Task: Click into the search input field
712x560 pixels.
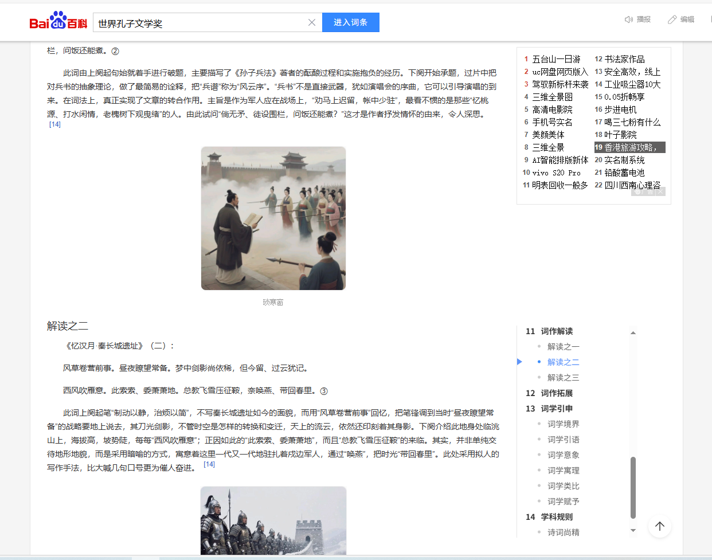Action: tap(201, 23)
